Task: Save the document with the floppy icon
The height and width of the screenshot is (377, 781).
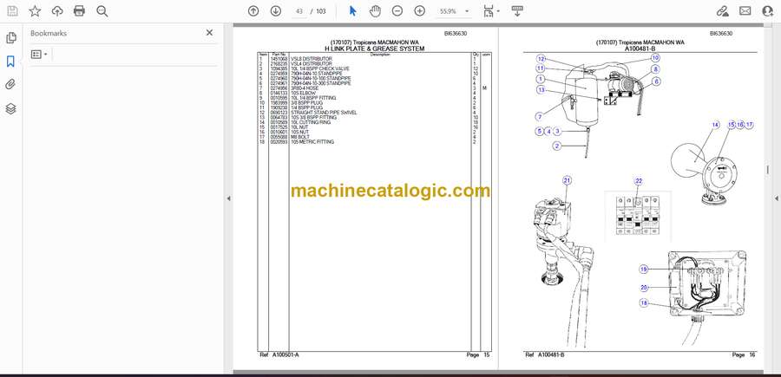Action: pyautogui.click(x=12, y=11)
